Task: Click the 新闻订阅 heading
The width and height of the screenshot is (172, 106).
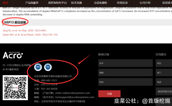Action: 103,54
